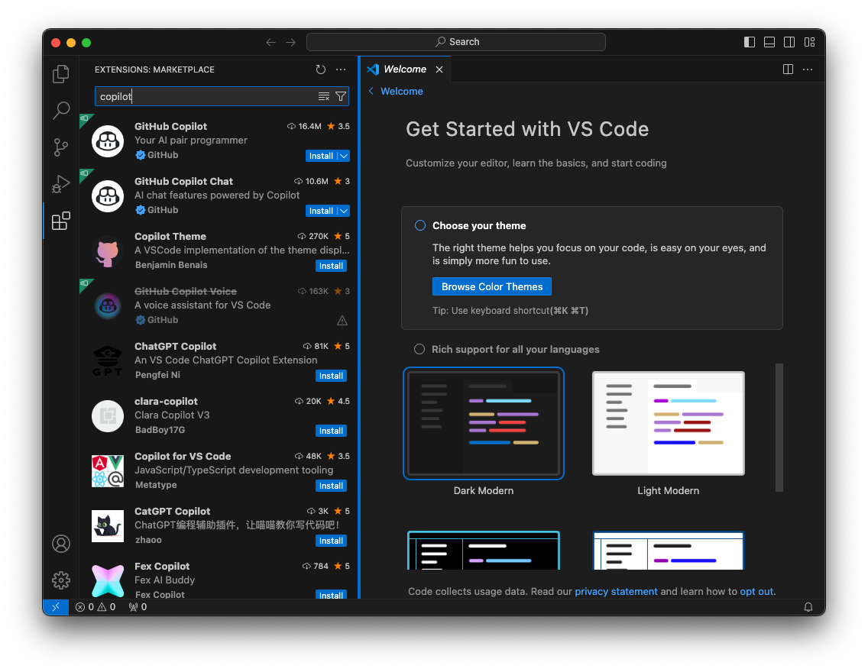Open the remote window indicator
The width and height of the screenshot is (868, 672).
coord(55,607)
